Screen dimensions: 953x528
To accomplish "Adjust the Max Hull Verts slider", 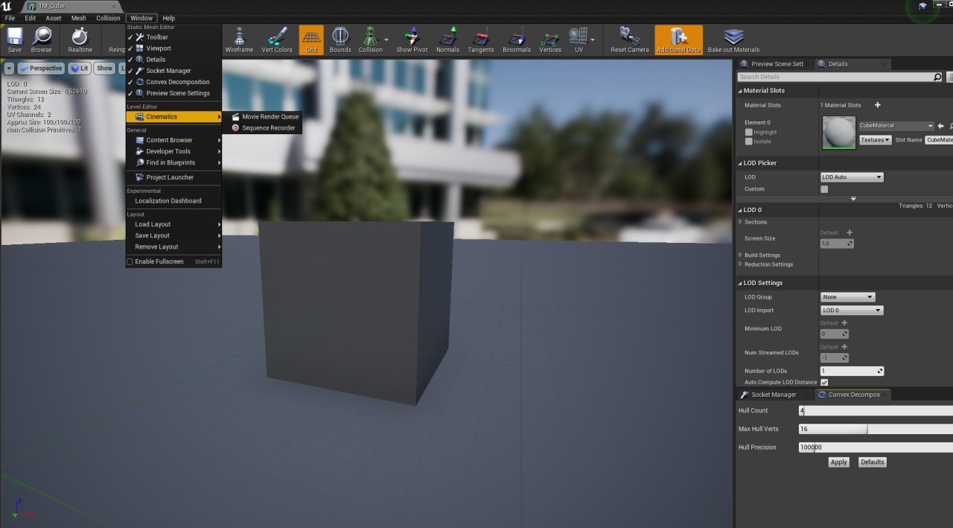I will (875, 429).
